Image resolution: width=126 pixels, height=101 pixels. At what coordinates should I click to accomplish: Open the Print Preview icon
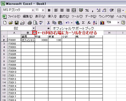click(x=35, y=23)
